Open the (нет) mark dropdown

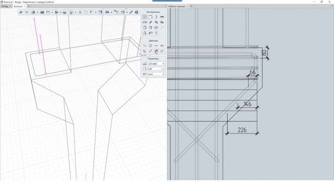tap(156, 74)
